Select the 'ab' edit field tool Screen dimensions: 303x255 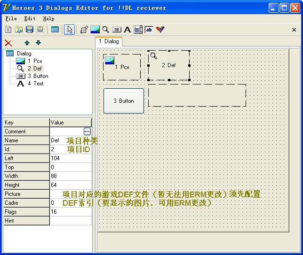pyautogui.click(x=149, y=30)
